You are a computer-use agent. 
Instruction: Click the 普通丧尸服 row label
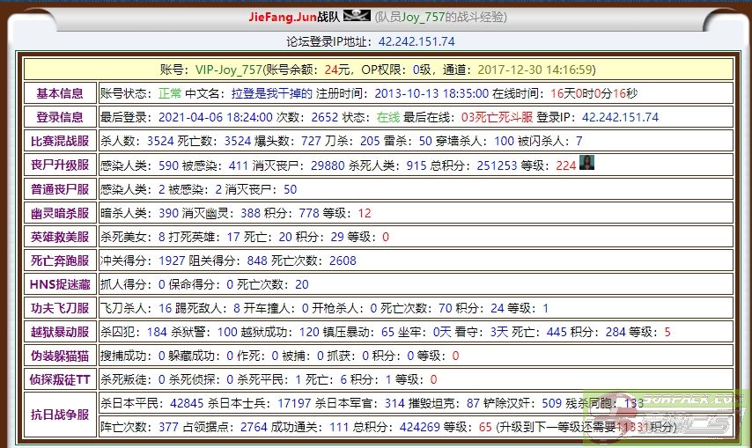[x=60, y=189]
